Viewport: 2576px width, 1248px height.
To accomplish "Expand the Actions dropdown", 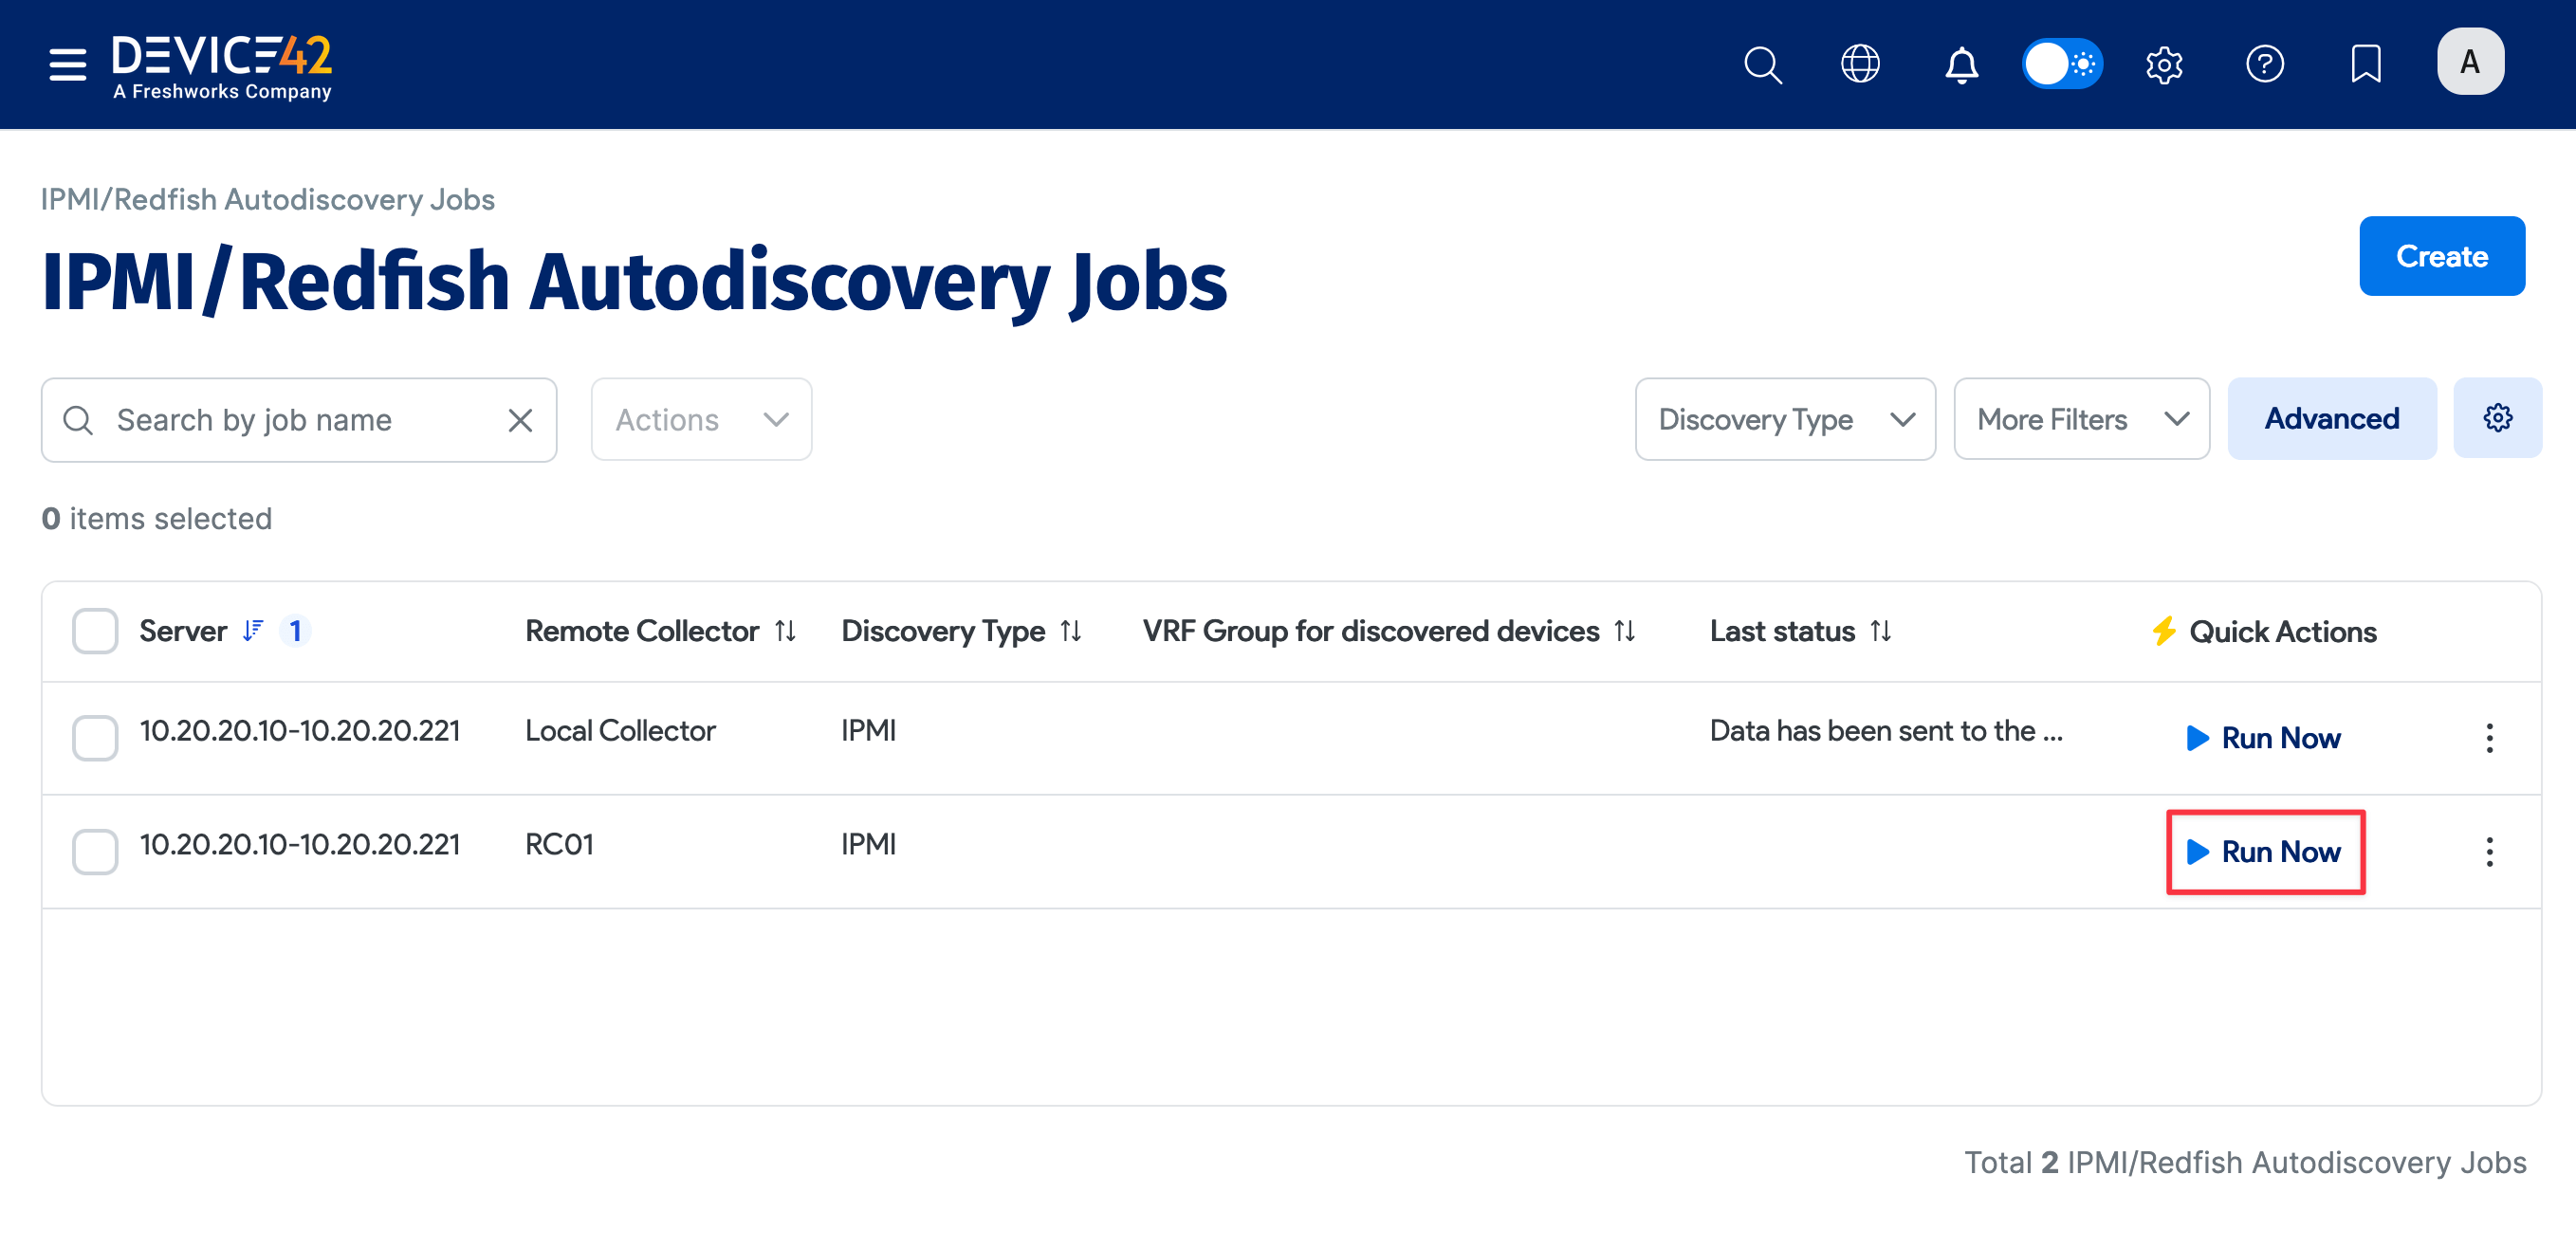I will click(701, 419).
